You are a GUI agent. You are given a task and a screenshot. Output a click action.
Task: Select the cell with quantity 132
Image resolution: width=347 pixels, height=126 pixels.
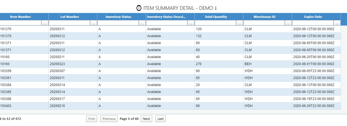(199, 36)
